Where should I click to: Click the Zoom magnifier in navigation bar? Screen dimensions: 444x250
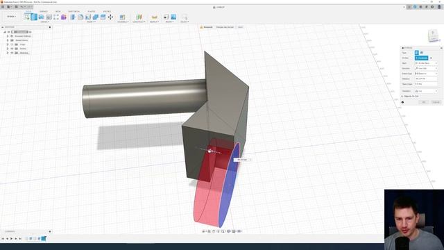click(x=223, y=231)
